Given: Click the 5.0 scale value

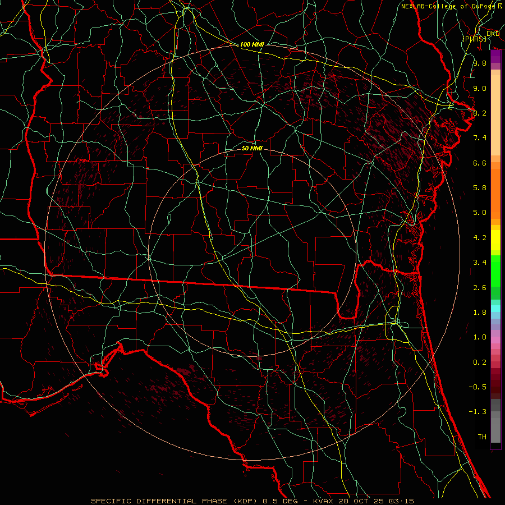Looking at the screenshot, I should [480, 213].
